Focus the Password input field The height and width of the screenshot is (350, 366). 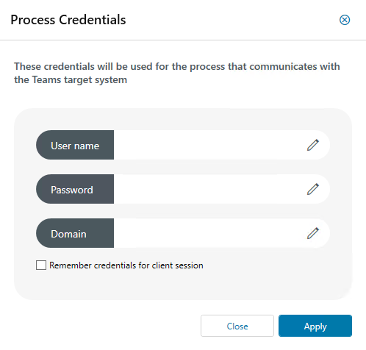point(208,189)
